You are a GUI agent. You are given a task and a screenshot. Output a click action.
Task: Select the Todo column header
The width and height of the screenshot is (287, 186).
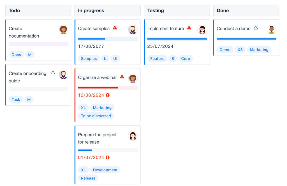[38, 10]
